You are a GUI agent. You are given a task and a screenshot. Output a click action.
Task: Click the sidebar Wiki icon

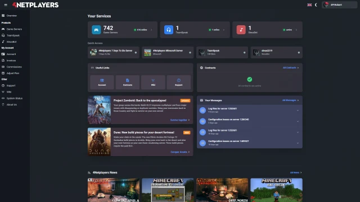[3, 92]
